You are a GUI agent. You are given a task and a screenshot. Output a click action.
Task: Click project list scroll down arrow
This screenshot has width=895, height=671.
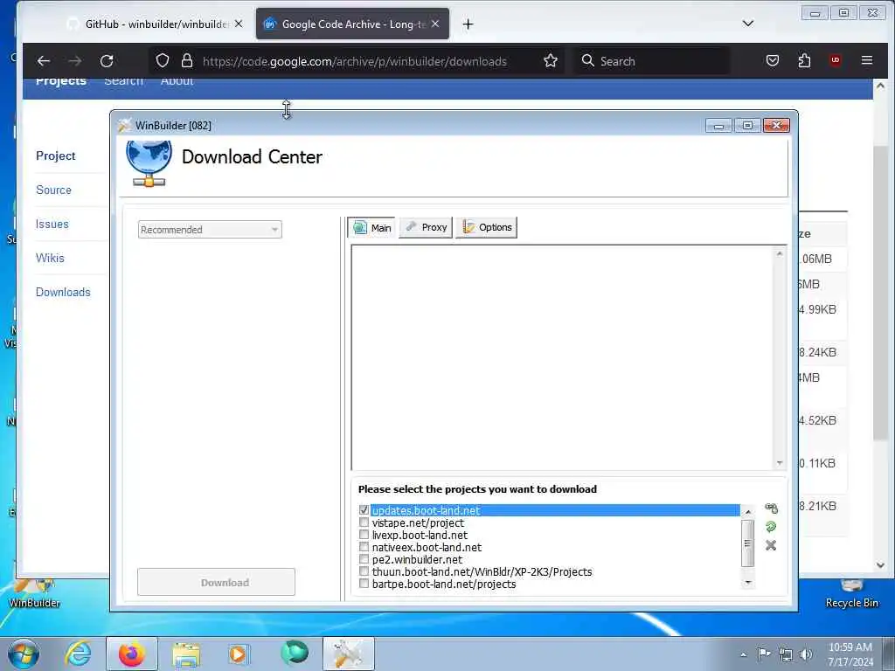click(748, 583)
